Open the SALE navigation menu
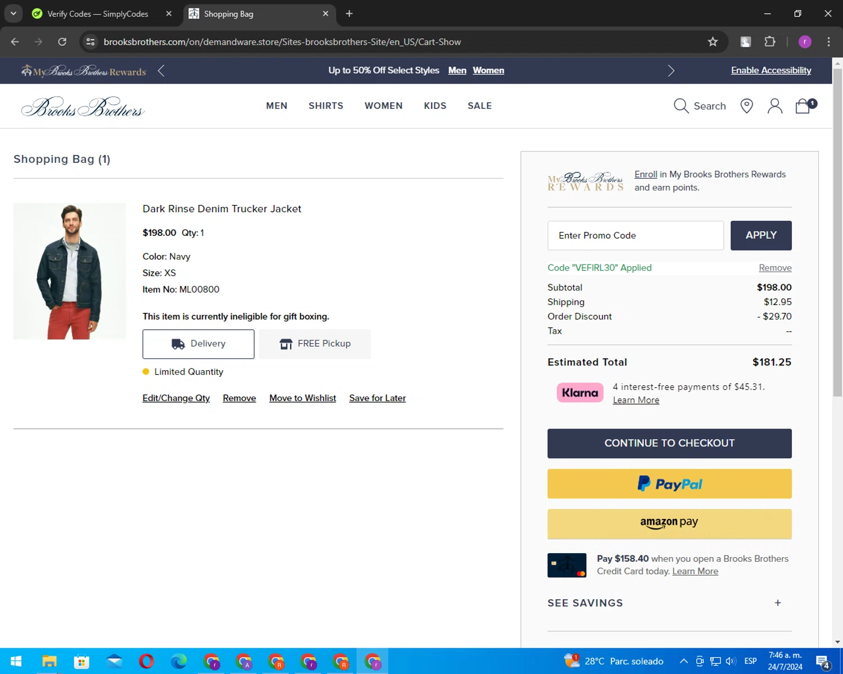 tap(479, 106)
